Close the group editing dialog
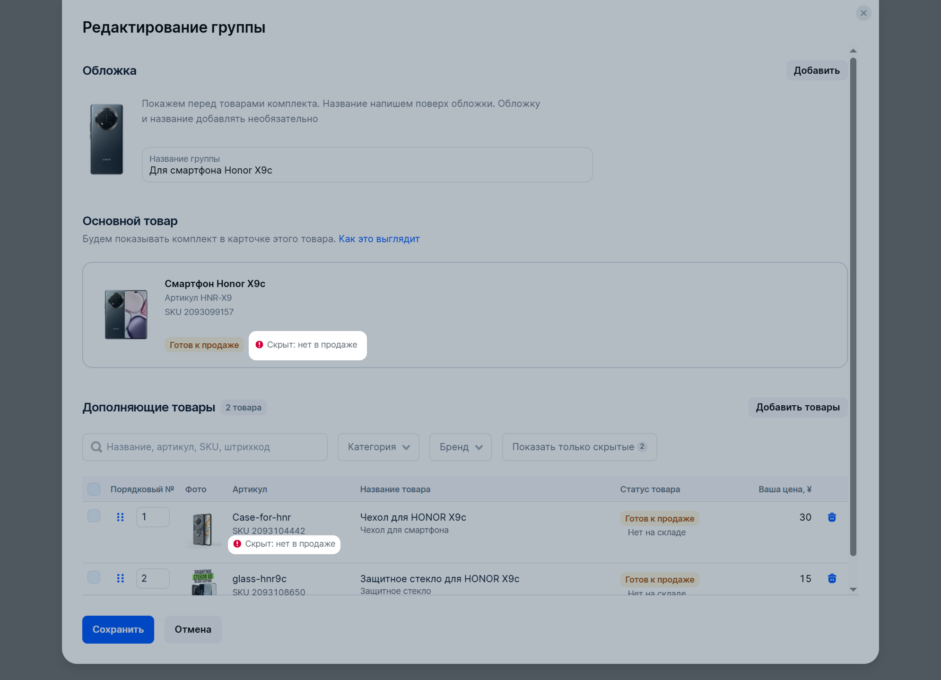Image resolution: width=941 pixels, height=680 pixels. coord(863,13)
